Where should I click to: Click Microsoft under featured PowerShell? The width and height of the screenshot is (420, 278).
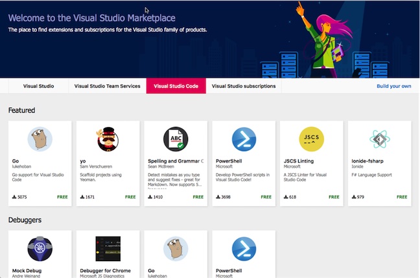click(224, 167)
